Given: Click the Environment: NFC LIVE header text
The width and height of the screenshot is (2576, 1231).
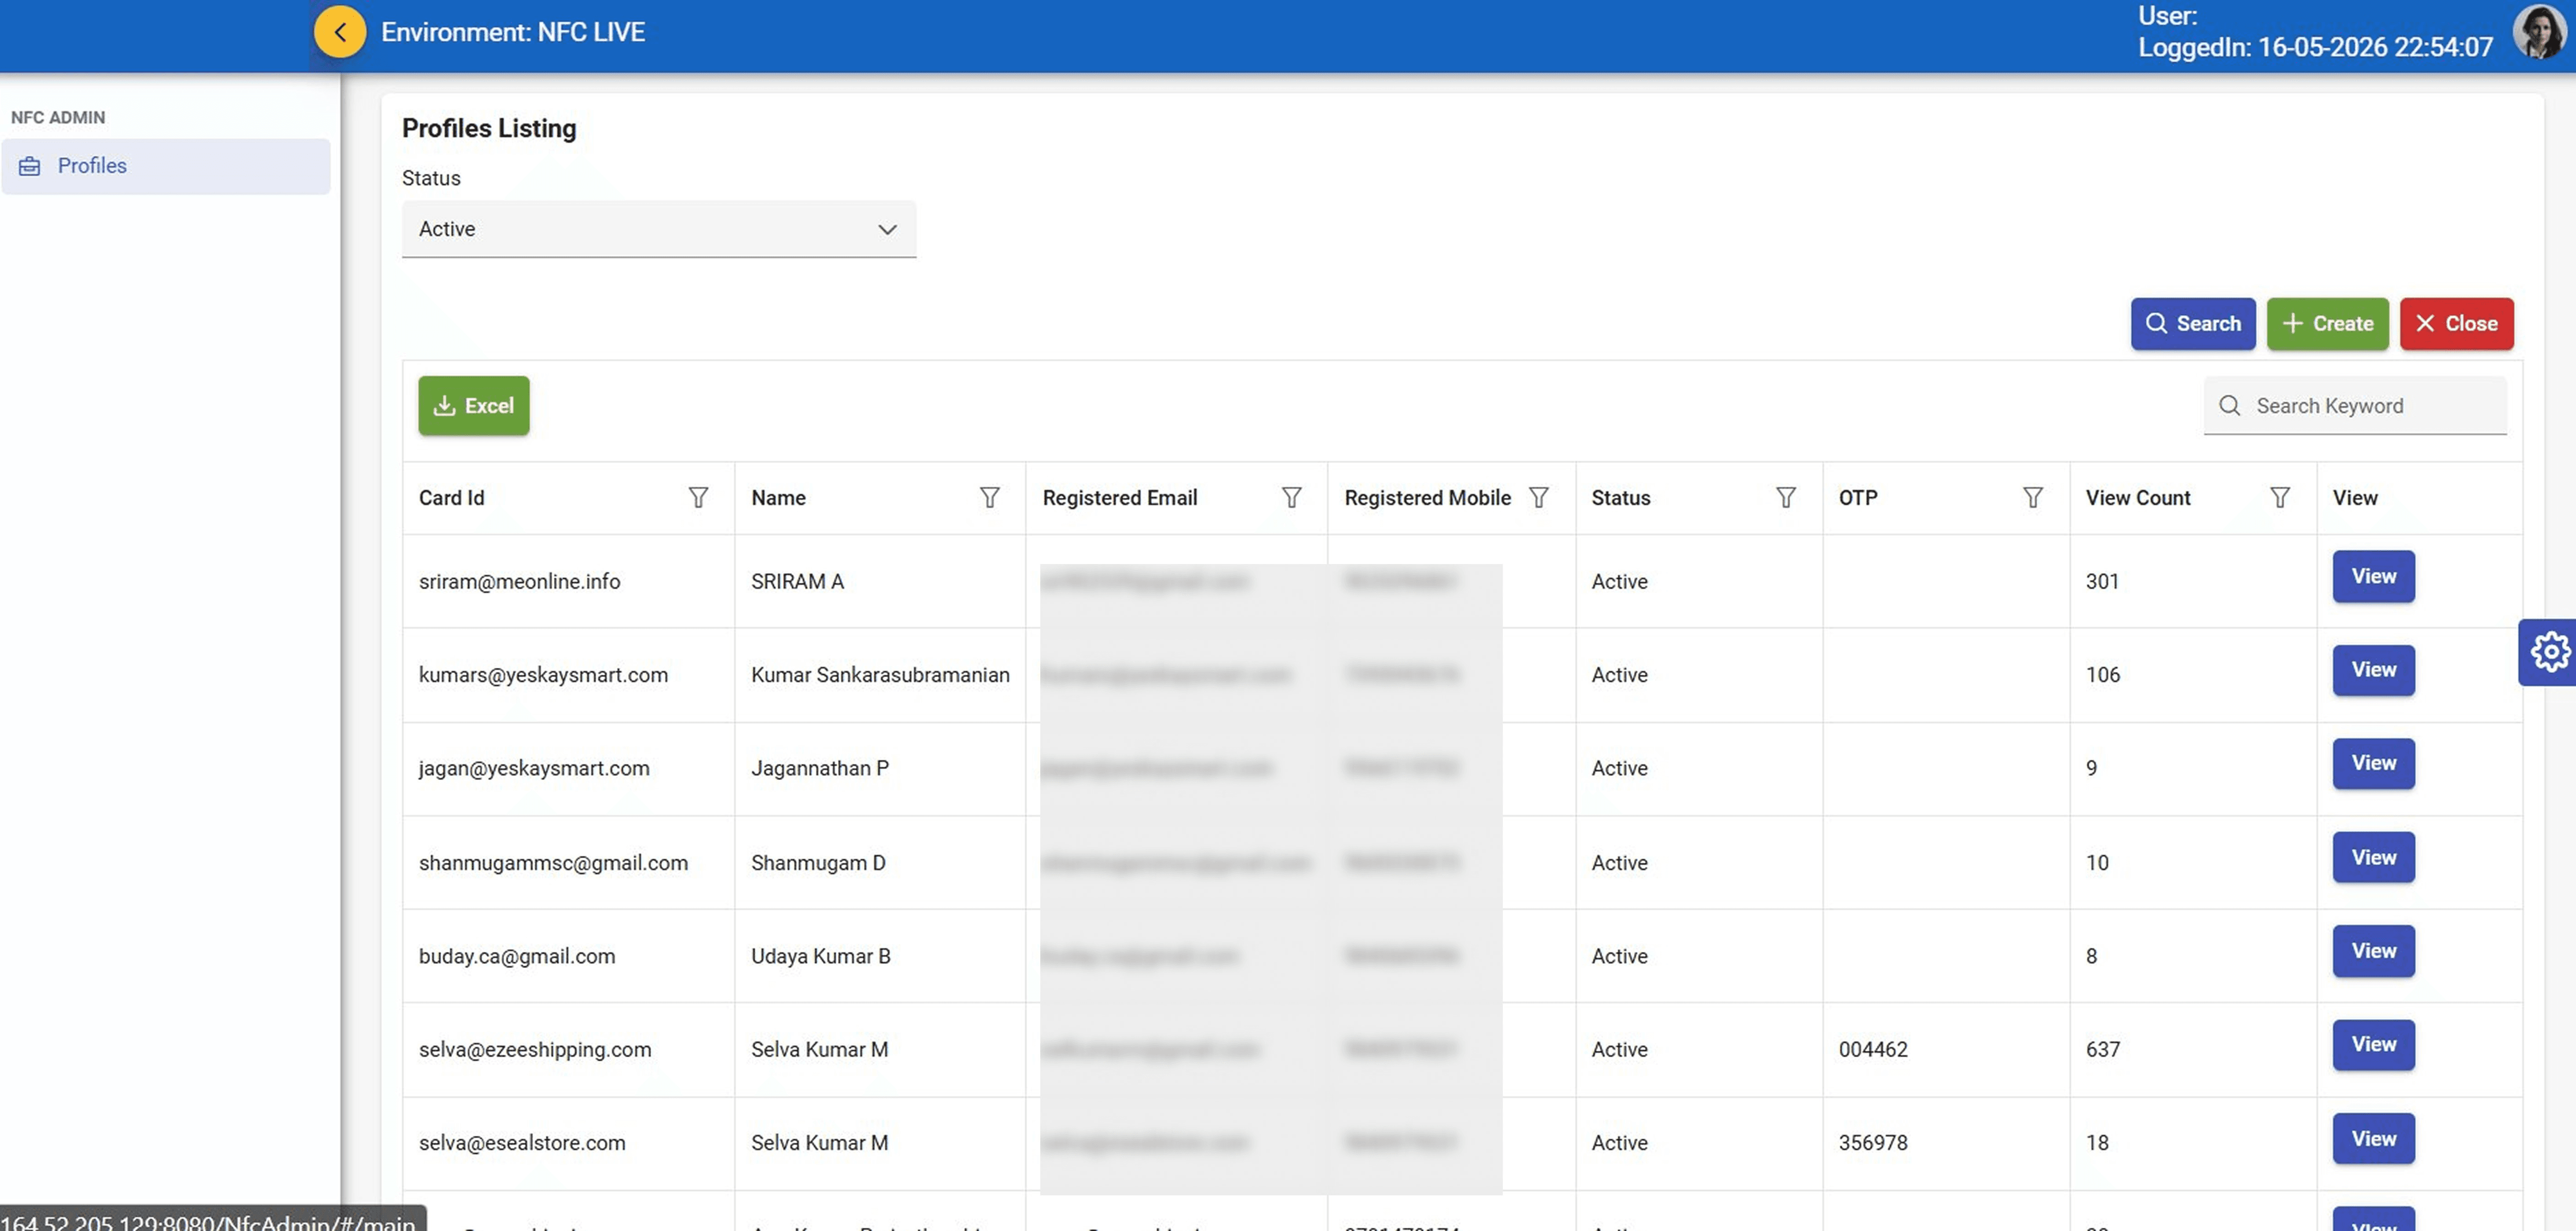Looking at the screenshot, I should (x=513, y=32).
